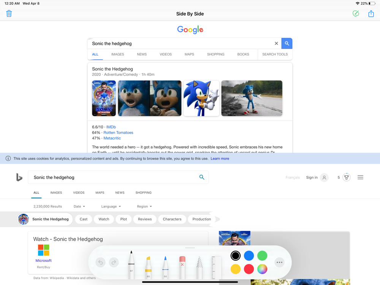Switch to Bing NEWS tab
The image size is (380, 285).
[120, 193]
